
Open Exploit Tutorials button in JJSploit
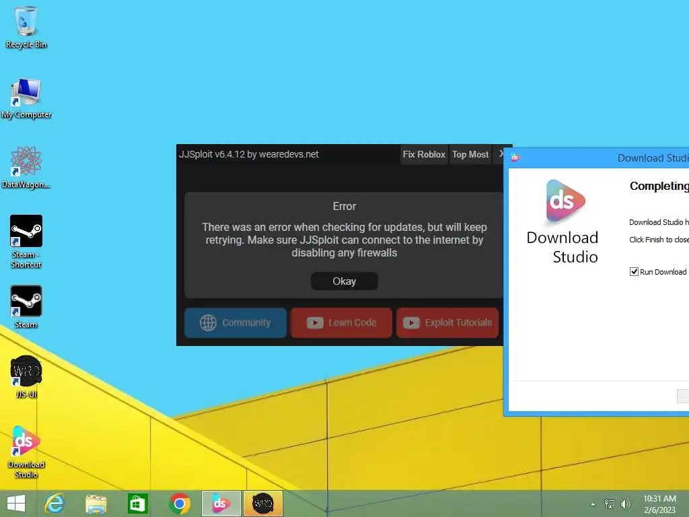(x=447, y=322)
